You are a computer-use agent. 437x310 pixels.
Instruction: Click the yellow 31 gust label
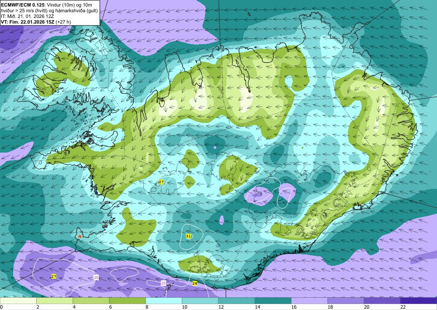click(x=188, y=236)
